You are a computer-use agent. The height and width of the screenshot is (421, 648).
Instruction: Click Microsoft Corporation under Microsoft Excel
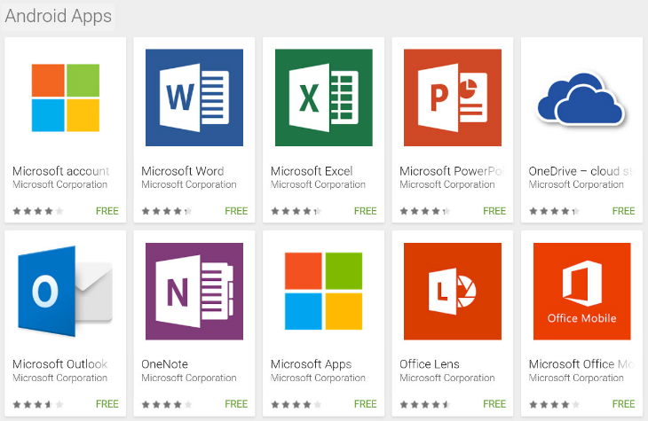[x=318, y=184]
